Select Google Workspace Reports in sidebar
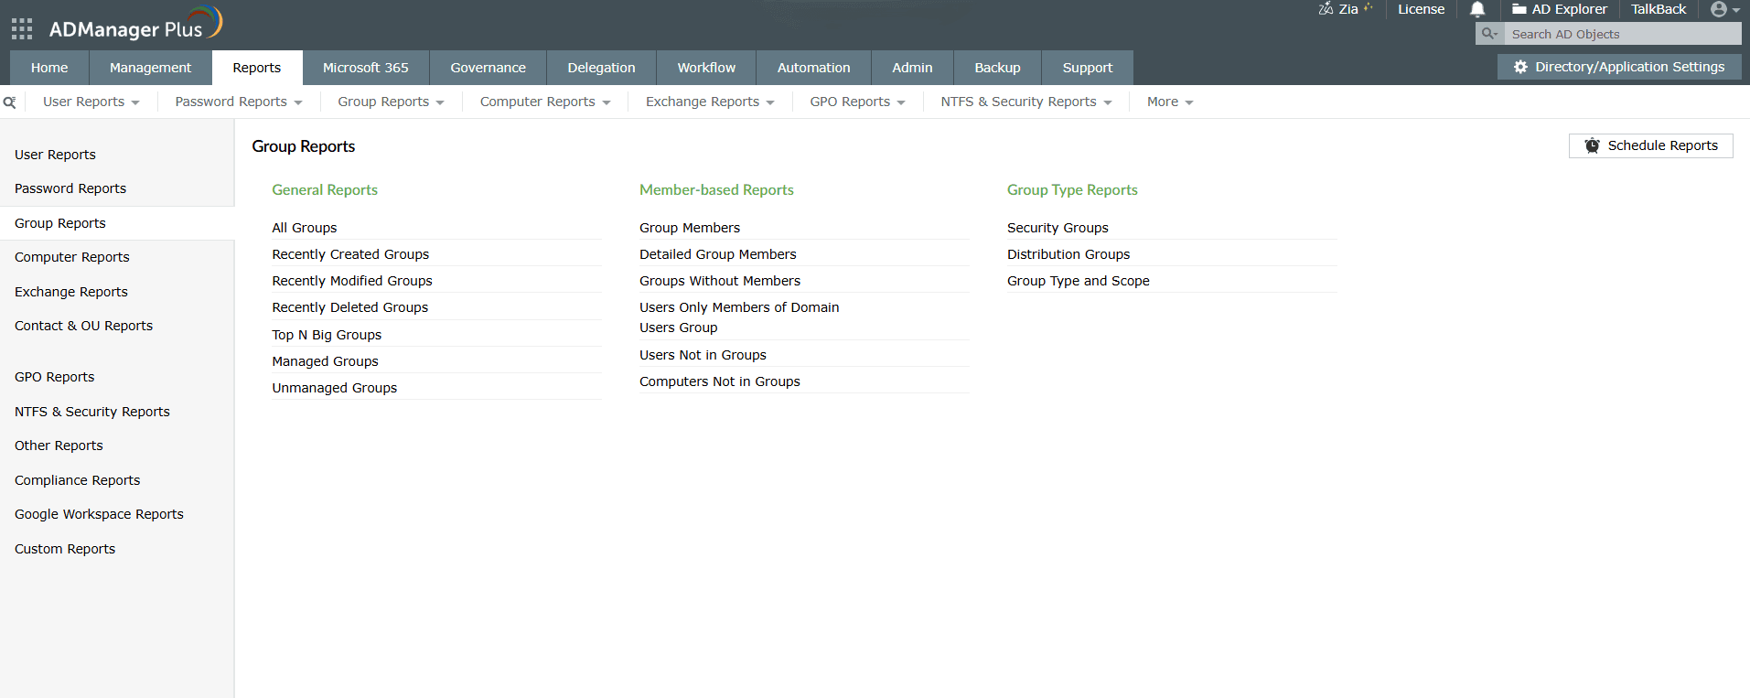 (x=99, y=514)
